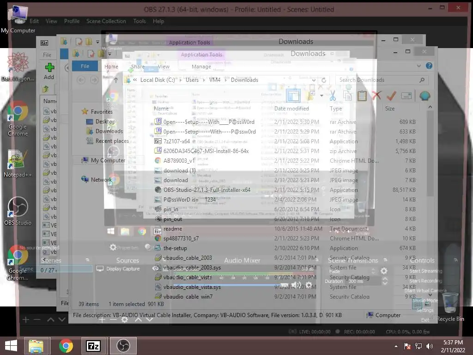Open OBS Studio desktop shortcut icon

pos(18,211)
